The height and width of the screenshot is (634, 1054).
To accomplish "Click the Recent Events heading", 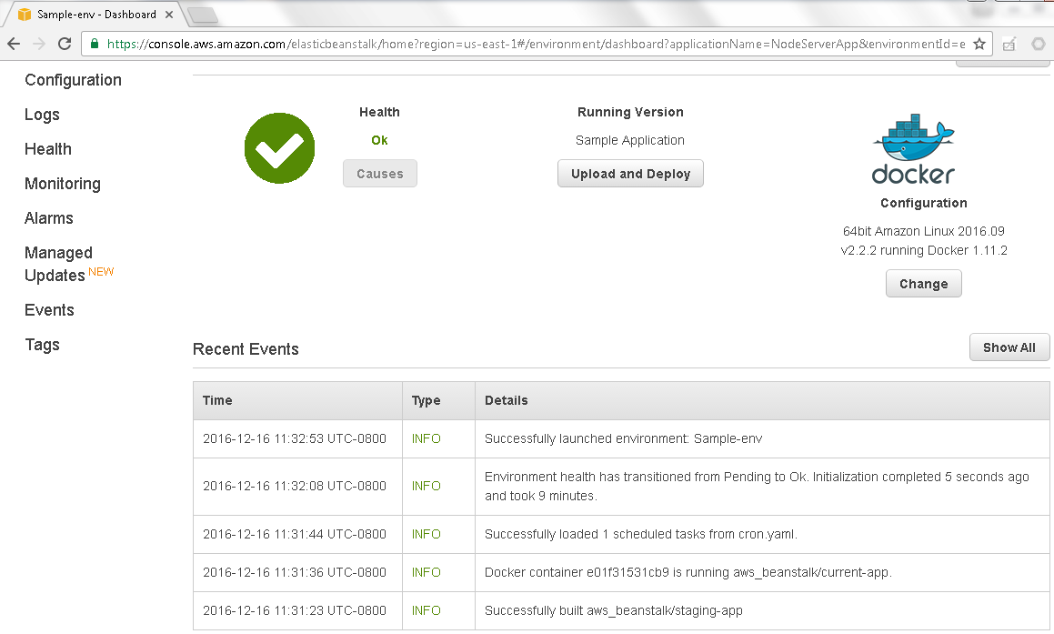I will 246,349.
